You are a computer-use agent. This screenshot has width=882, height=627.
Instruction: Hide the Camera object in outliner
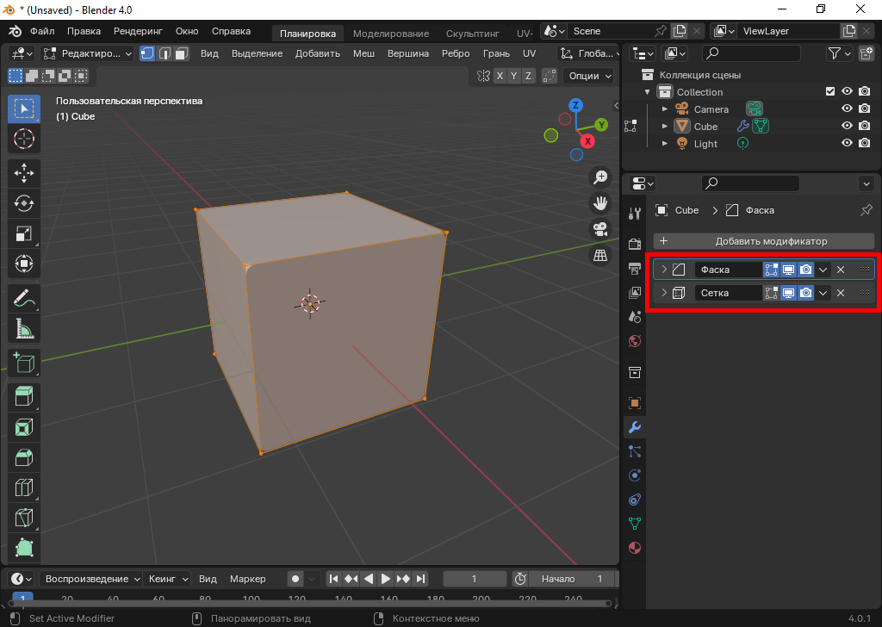point(847,109)
